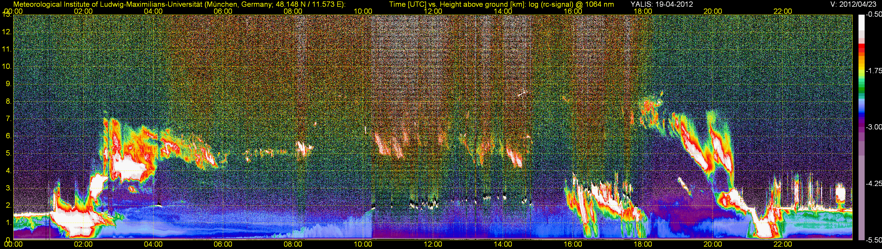This screenshot has width=882, height=249.
Task: Click the 16:00 label on the top time axis
Action: [573, 11]
